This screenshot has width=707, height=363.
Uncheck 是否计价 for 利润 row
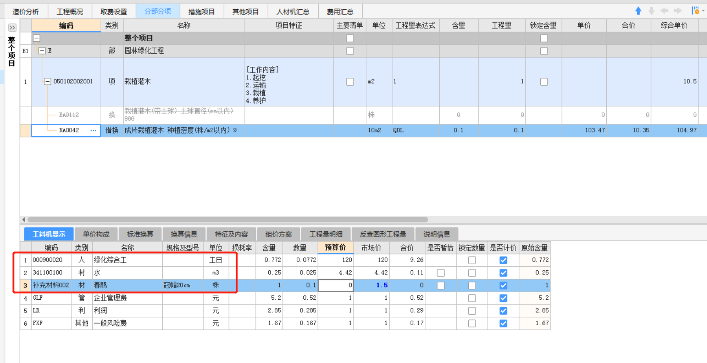[503, 311]
